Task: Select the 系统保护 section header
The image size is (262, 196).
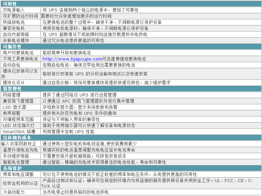Action: (x=12, y=168)
